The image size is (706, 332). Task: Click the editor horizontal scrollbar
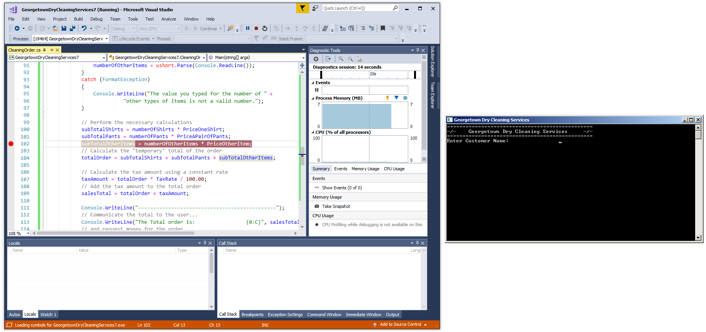click(116, 233)
